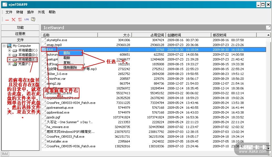
Task: Select 本地磁盘(D:) in the tree
Action: tap(28, 55)
